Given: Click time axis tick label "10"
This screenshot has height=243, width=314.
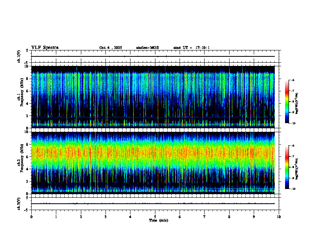Looking at the screenshot, I should (x=279, y=217).
